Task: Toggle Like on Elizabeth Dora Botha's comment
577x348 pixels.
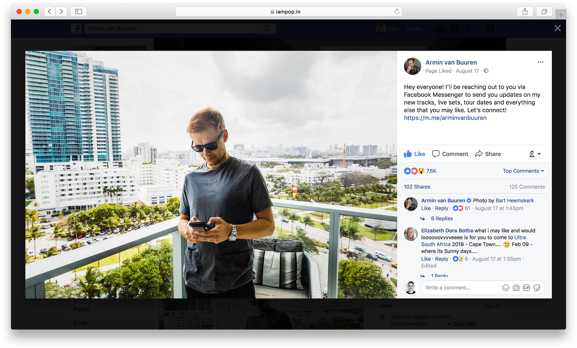Action: pos(426,259)
